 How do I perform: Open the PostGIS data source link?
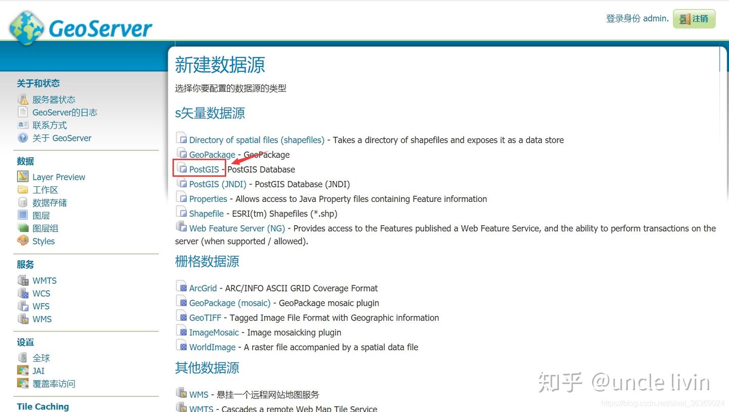(x=204, y=169)
